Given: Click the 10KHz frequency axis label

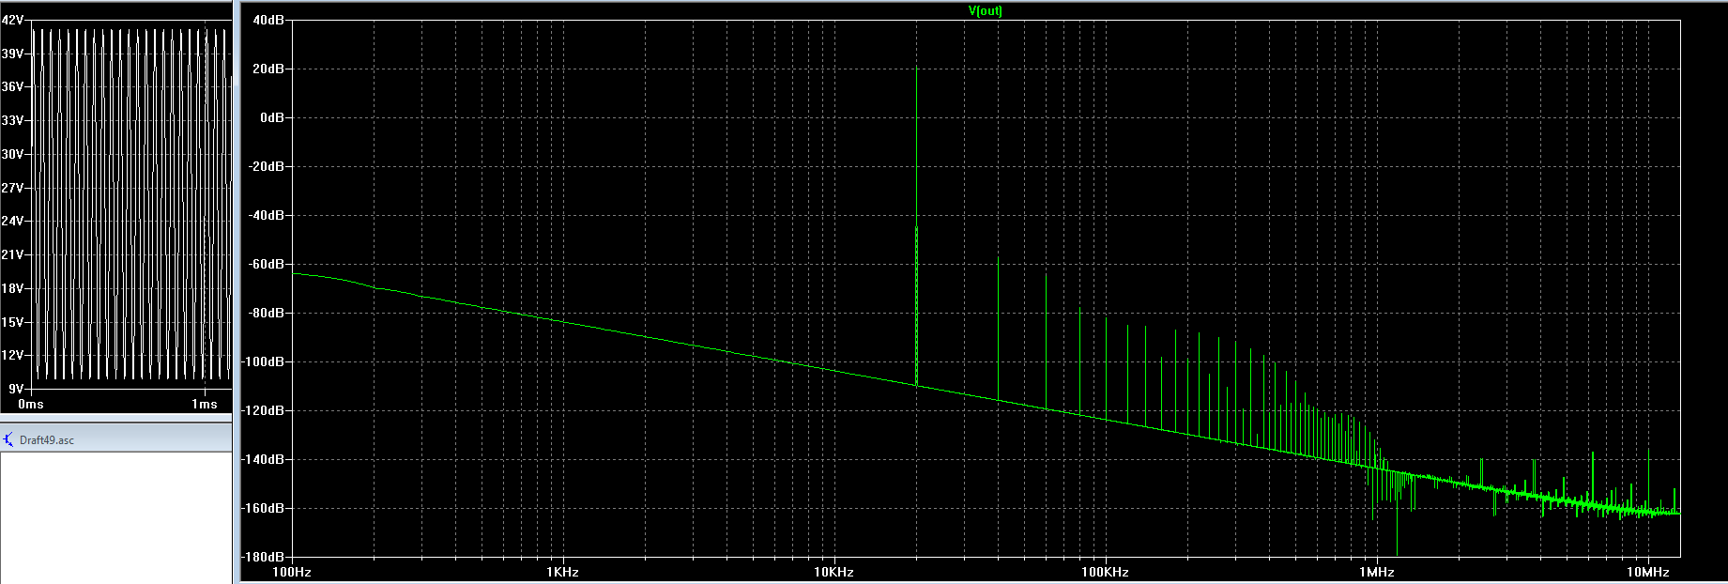Looking at the screenshot, I should [833, 572].
